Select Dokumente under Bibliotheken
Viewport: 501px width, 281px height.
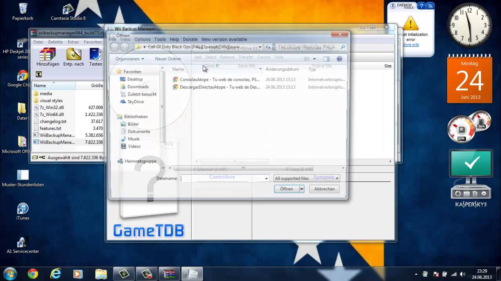click(139, 132)
